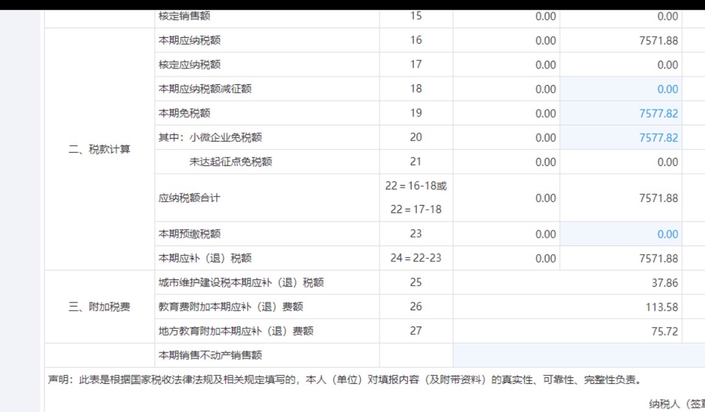Edit the row 18 tax reduction amount field

pos(621,89)
